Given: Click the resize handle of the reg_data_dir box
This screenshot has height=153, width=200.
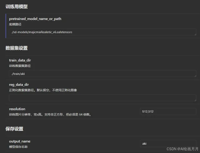Looking at the screenshot, I should [195, 100].
